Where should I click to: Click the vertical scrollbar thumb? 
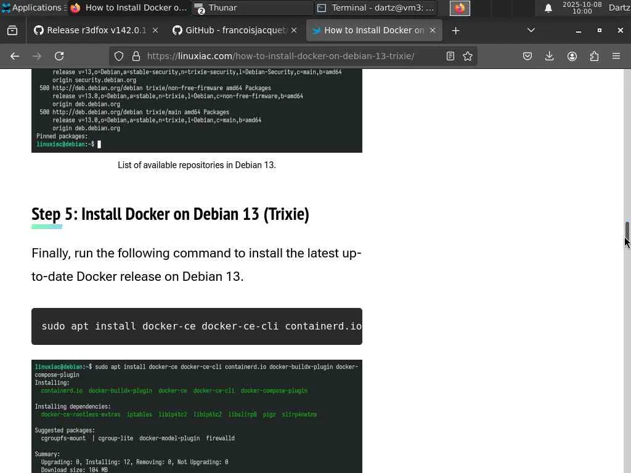click(x=627, y=232)
